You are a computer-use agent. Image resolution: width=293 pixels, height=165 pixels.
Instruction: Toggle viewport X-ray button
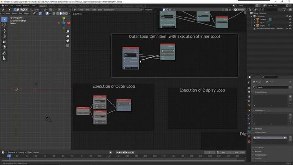(54, 13)
